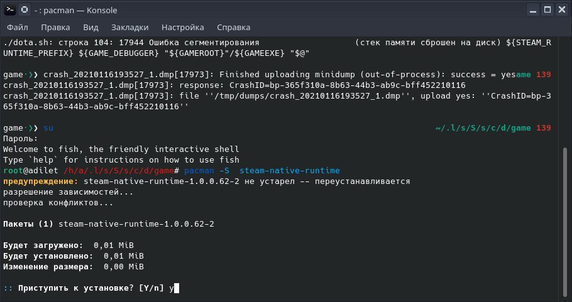Click the 'Будет установлено: 0,01 MiB' line

tap(74, 256)
